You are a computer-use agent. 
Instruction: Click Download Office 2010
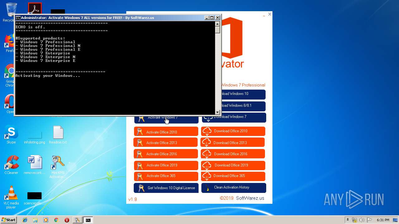point(233,131)
